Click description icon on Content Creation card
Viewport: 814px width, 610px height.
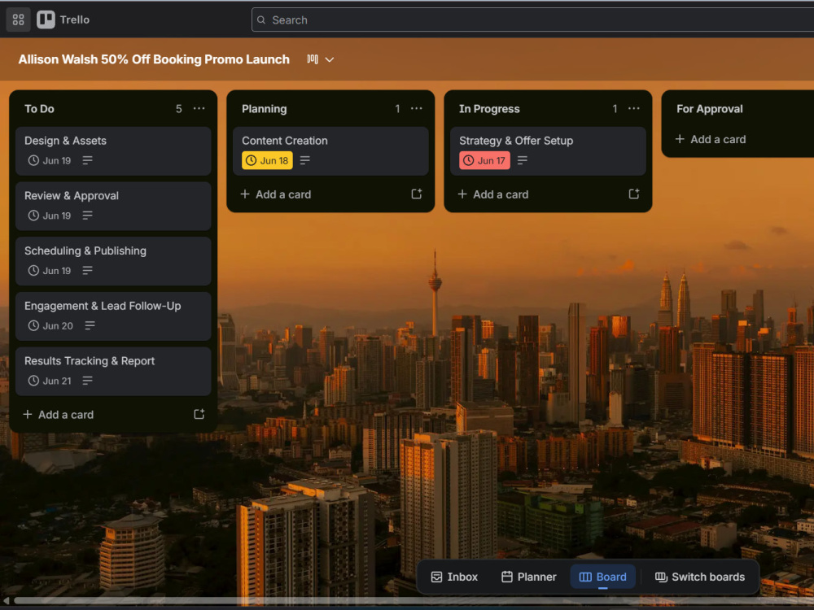click(304, 160)
